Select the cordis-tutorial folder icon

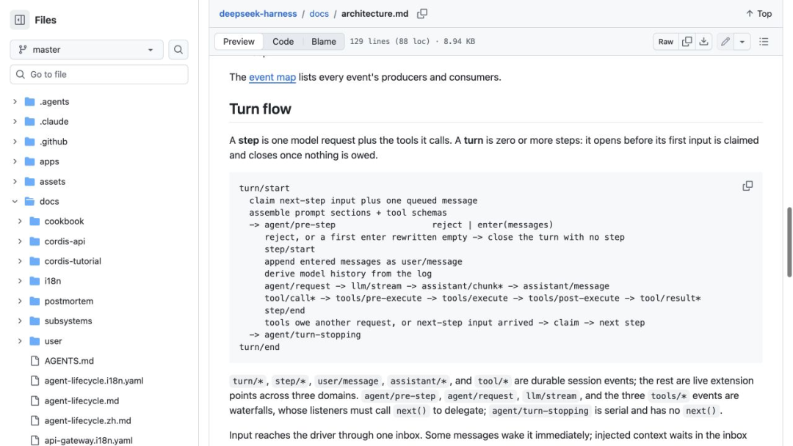[x=35, y=261]
